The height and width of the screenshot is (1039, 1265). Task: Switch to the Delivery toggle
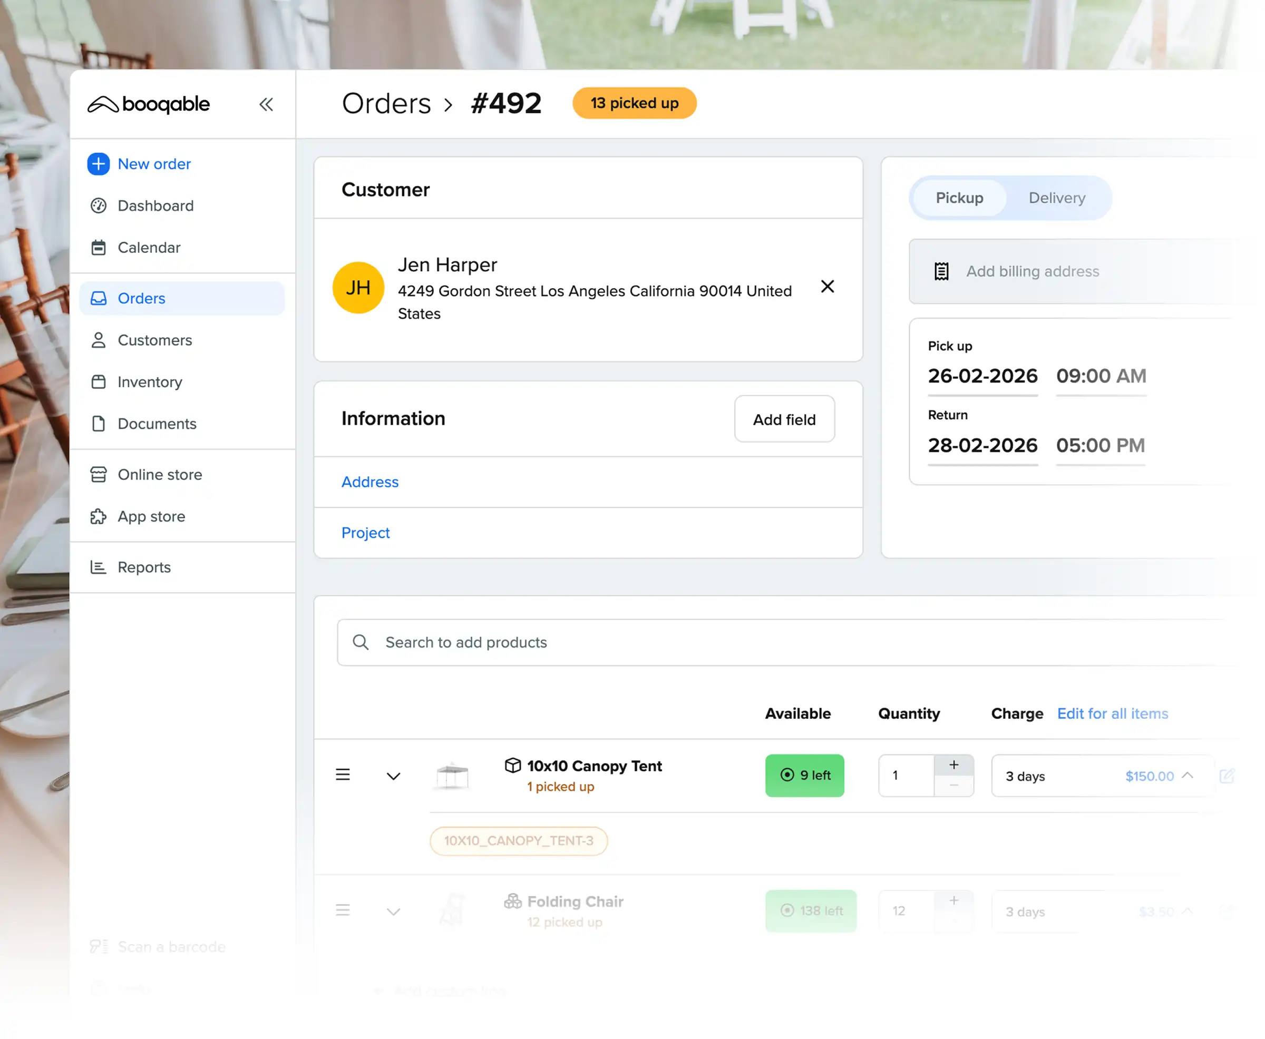[x=1057, y=198]
